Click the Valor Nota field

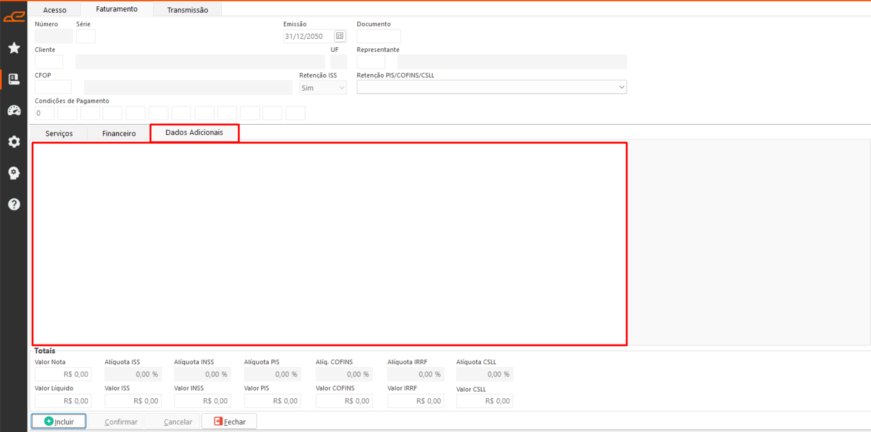(x=63, y=374)
